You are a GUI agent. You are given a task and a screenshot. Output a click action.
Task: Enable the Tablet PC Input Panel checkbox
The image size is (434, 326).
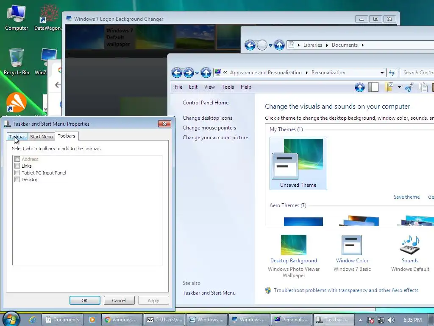[17, 173]
